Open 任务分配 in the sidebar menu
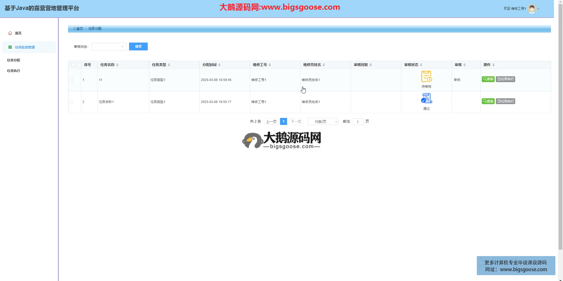 [14, 60]
